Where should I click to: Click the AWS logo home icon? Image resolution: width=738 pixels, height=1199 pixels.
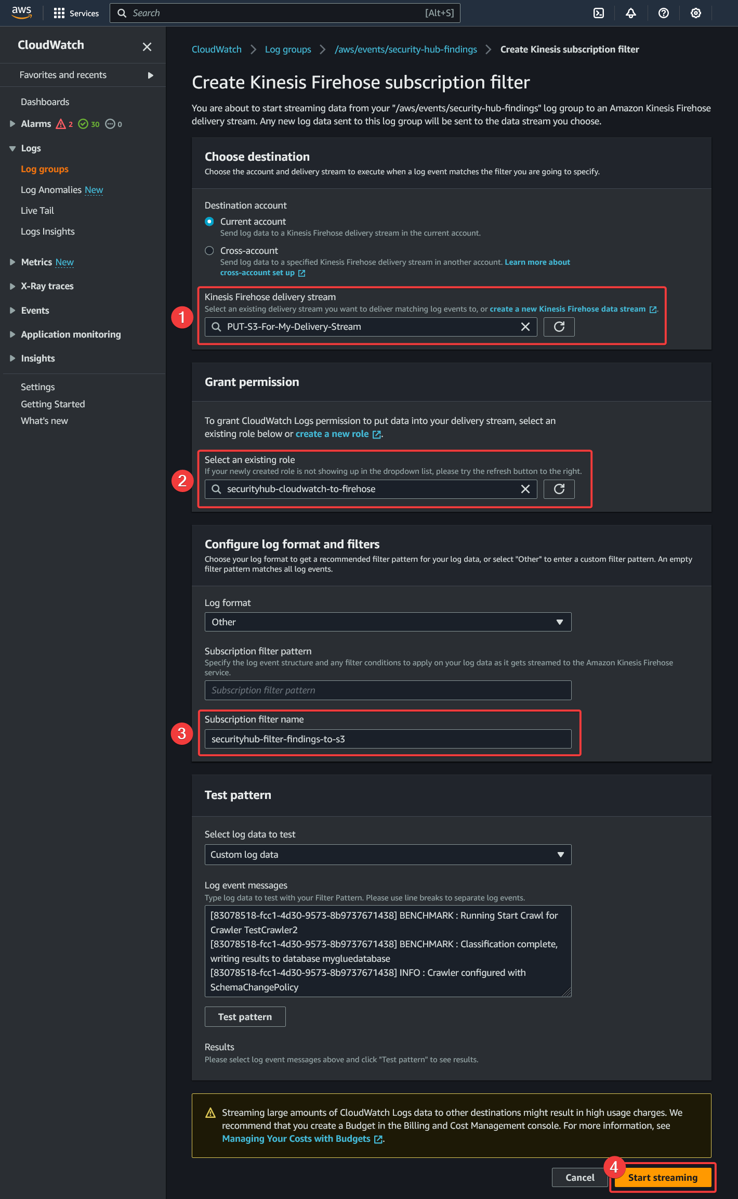click(x=21, y=12)
